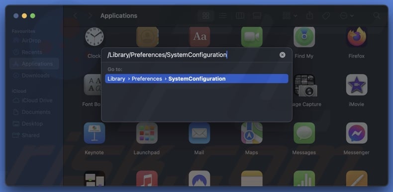Open the More actions dropdown
This screenshot has height=192, width=393.
[x=347, y=16]
